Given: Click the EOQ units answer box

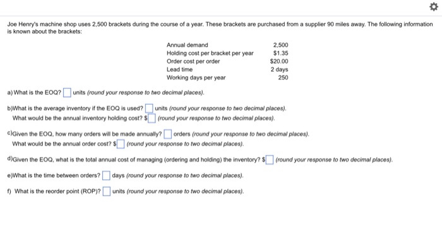Looking at the screenshot, I should pyautogui.click(x=67, y=93).
